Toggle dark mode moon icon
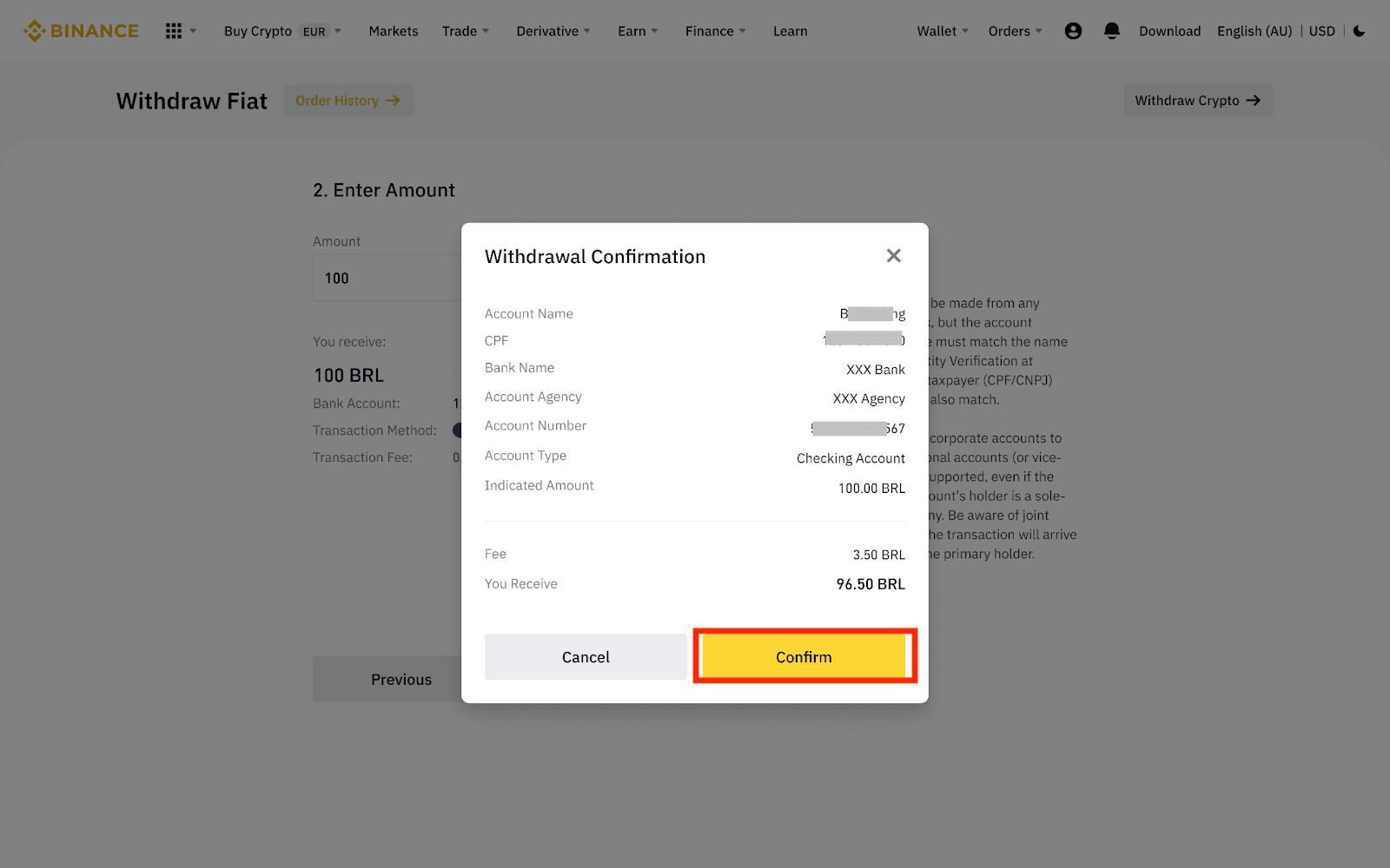Viewport: 1390px width, 868px height. coord(1360,31)
